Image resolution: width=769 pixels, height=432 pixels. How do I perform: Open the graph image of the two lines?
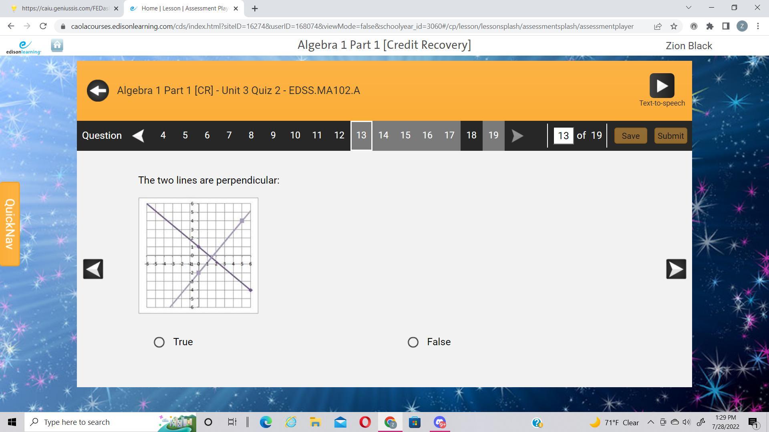coord(198,255)
